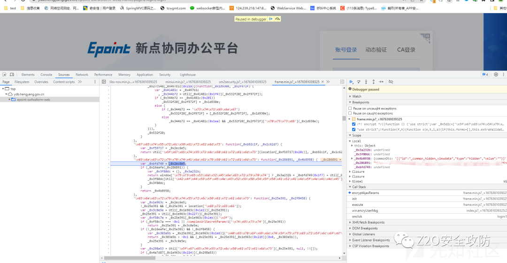Select the Overrides navigator tab
This screenshot has height=263, width=507.
pyautogui.click(x=41, y=82)
